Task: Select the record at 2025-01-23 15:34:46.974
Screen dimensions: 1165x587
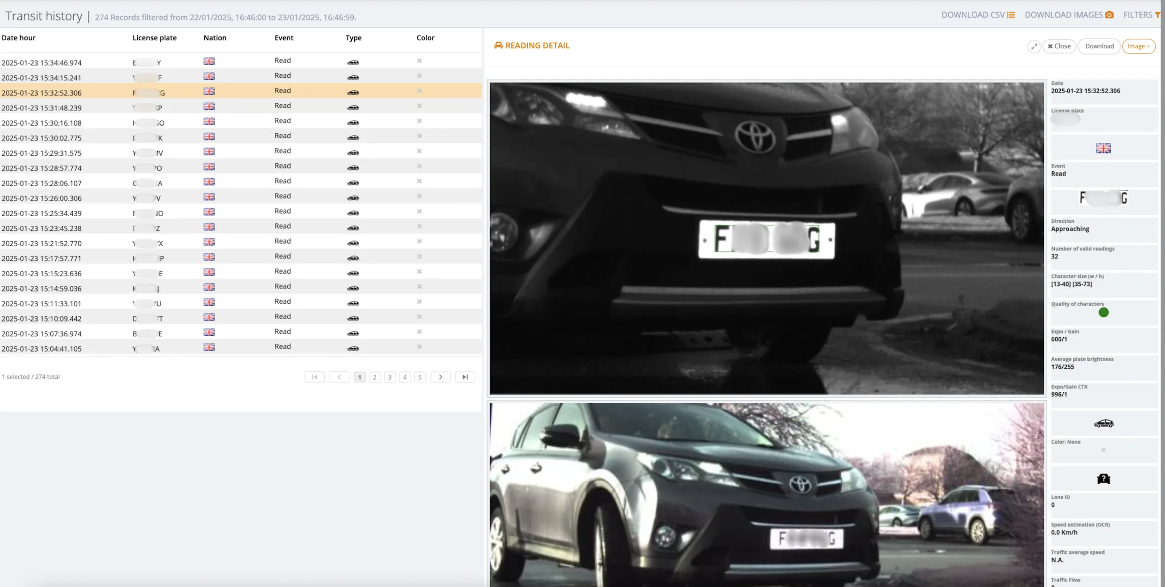Action: 241,61
